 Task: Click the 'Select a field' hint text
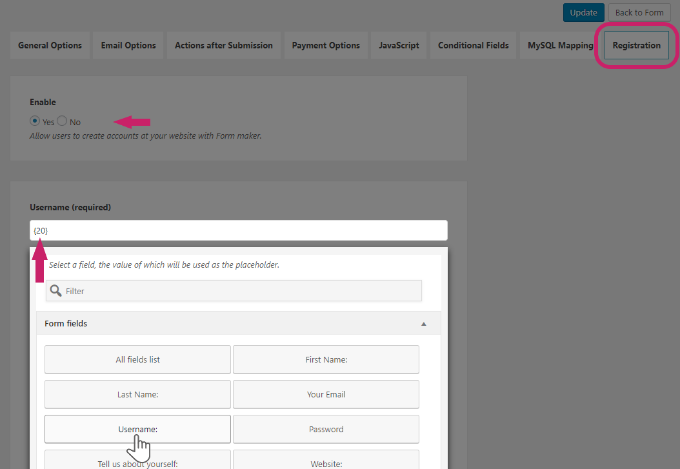coord(164,265)
